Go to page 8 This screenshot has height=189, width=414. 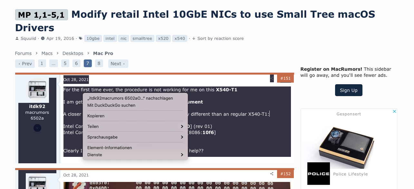tap(99, 64)
